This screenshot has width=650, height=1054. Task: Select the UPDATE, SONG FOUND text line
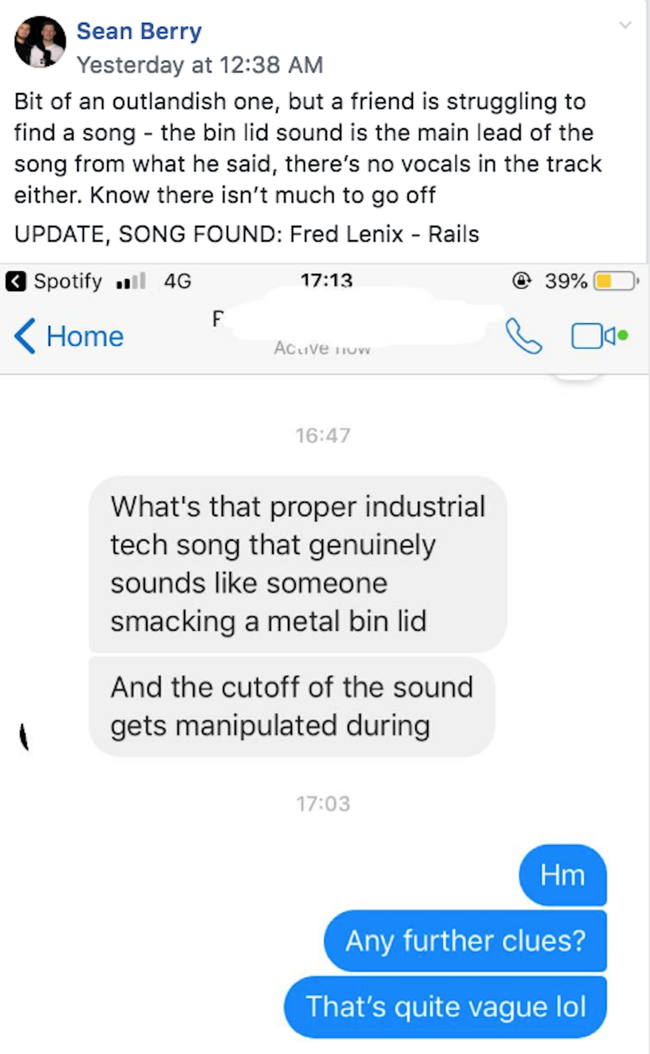(247, 234)
